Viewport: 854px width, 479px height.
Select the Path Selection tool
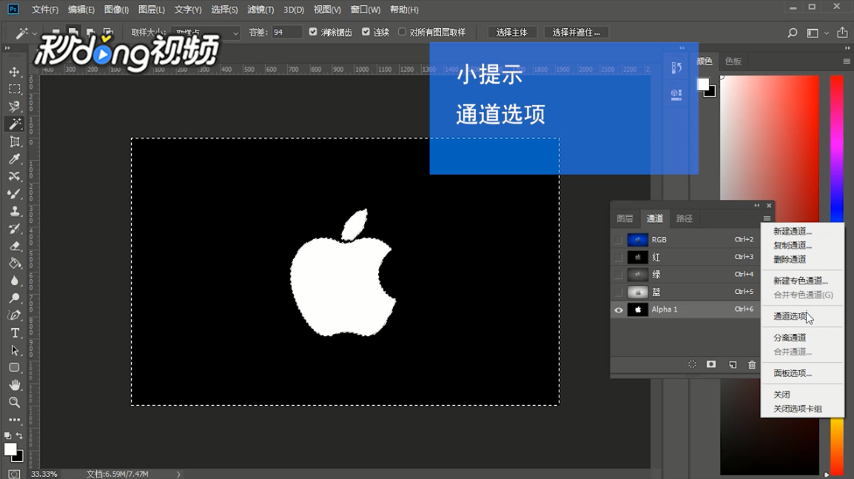(15, 350)
